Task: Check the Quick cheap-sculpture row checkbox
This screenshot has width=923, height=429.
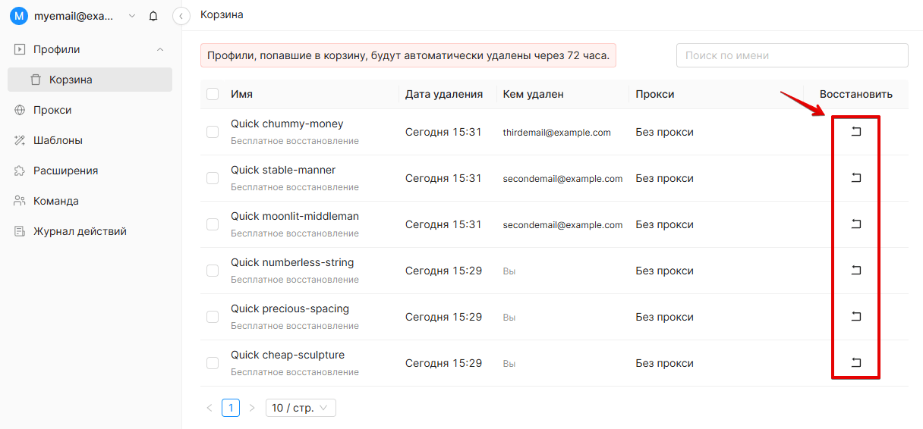Action: (213, 363)
